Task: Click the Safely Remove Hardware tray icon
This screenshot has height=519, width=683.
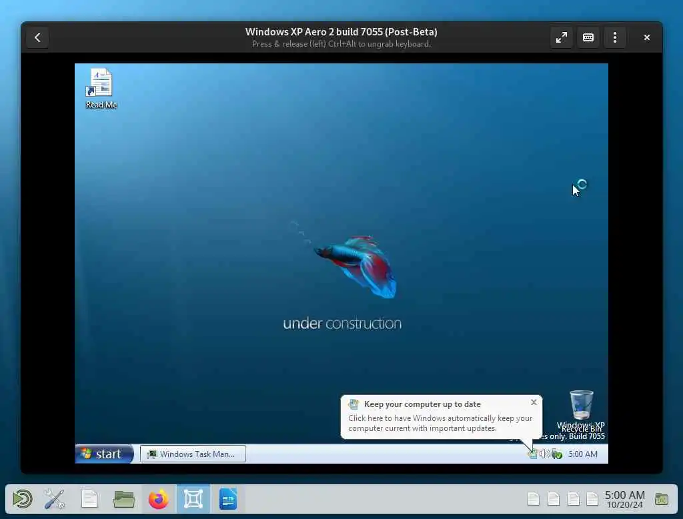Action: (x=557, y=454)
